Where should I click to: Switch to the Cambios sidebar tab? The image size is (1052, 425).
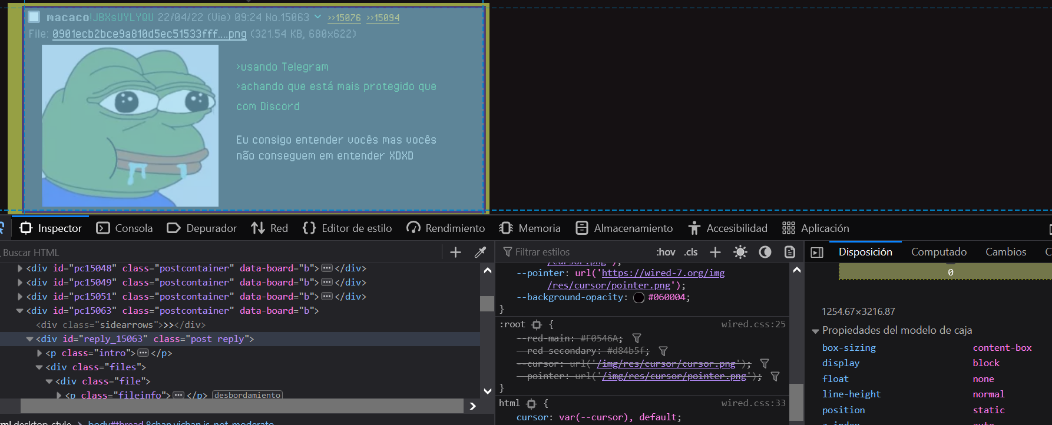1005,252
